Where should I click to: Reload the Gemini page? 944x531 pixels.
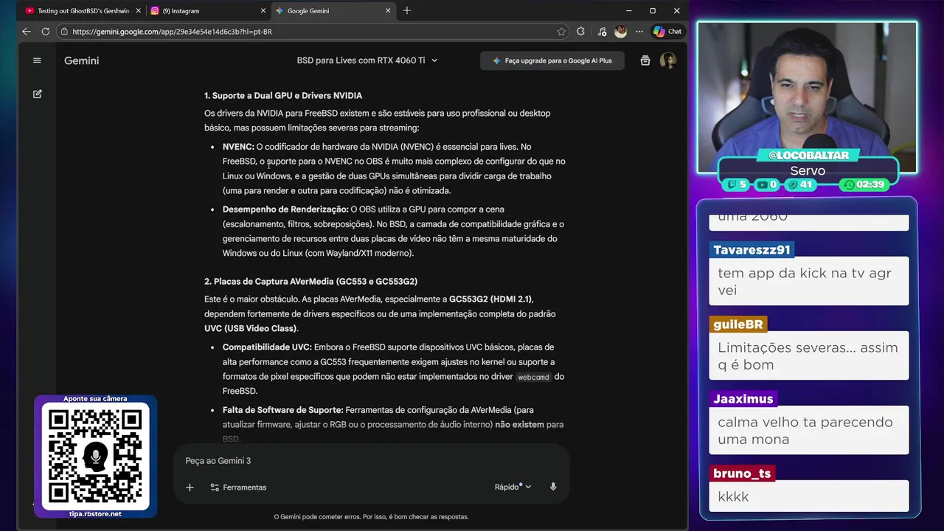click(x=46, y=32)
